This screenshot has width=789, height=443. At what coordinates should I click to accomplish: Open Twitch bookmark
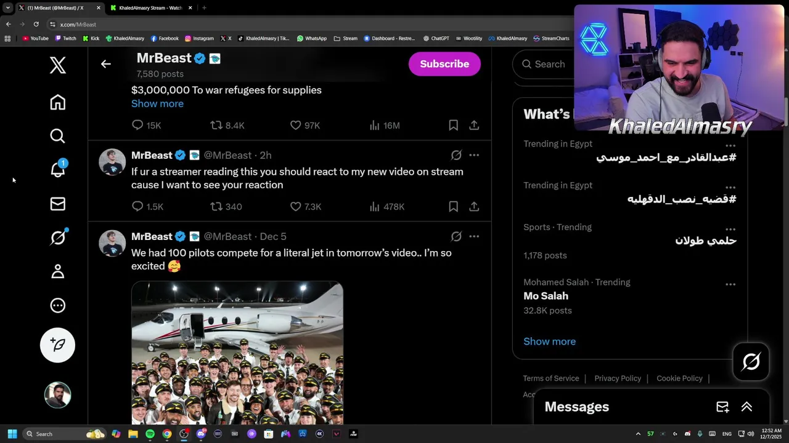(66, 38)
